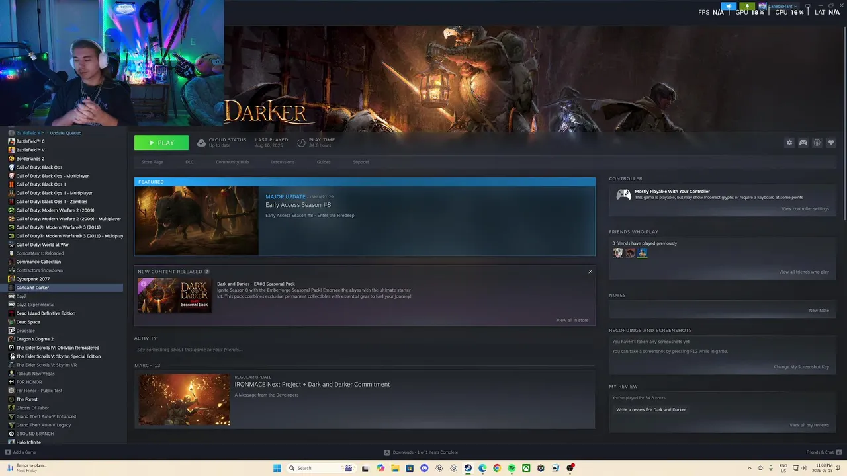Viewport: 847px width, 476px height.
Task: Open the Discussions tab
Action: [x=283, y=162]
